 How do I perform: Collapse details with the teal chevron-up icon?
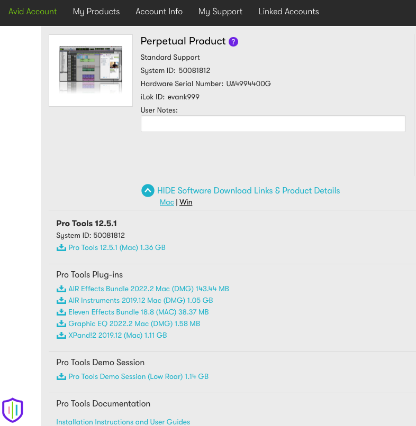tap(148, 190)
